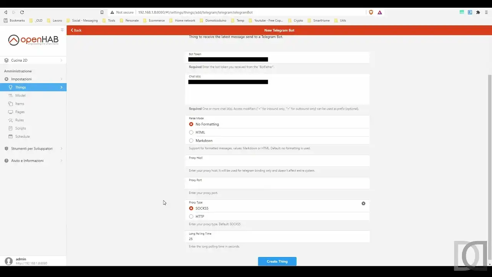
Task: Expand the Cucina 2D chevron
Action: 61,60
